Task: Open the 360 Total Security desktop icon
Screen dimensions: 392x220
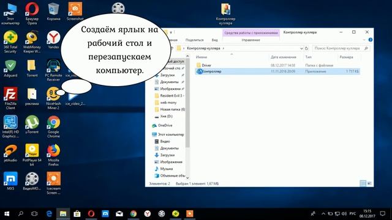Action: (10, 42)
